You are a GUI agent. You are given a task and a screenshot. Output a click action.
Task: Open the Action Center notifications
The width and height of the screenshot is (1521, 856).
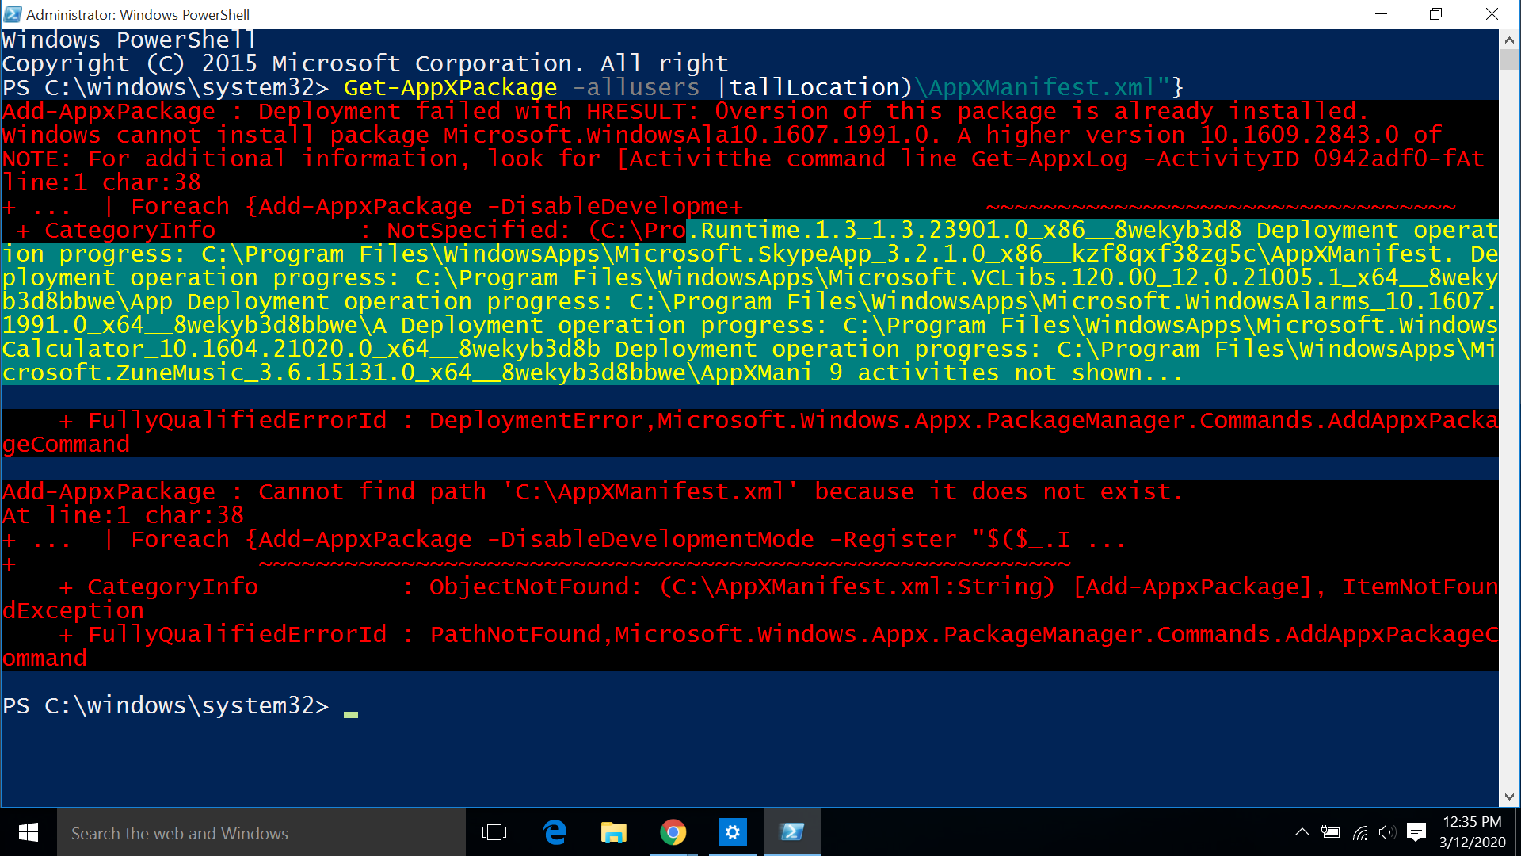click(x=1416, y=832)
